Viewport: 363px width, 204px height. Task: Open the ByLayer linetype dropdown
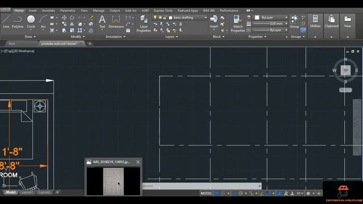[286, 30]
